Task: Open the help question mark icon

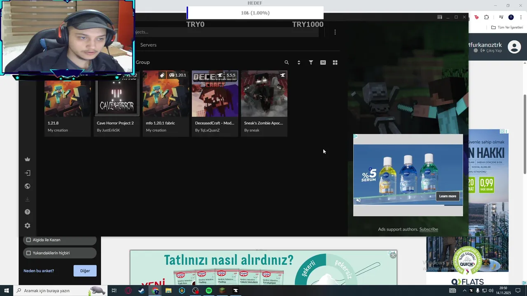Action: pos(28,212)
